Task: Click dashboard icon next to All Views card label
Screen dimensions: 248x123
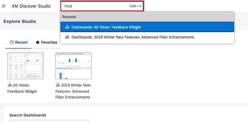Action: pos(10,85)
